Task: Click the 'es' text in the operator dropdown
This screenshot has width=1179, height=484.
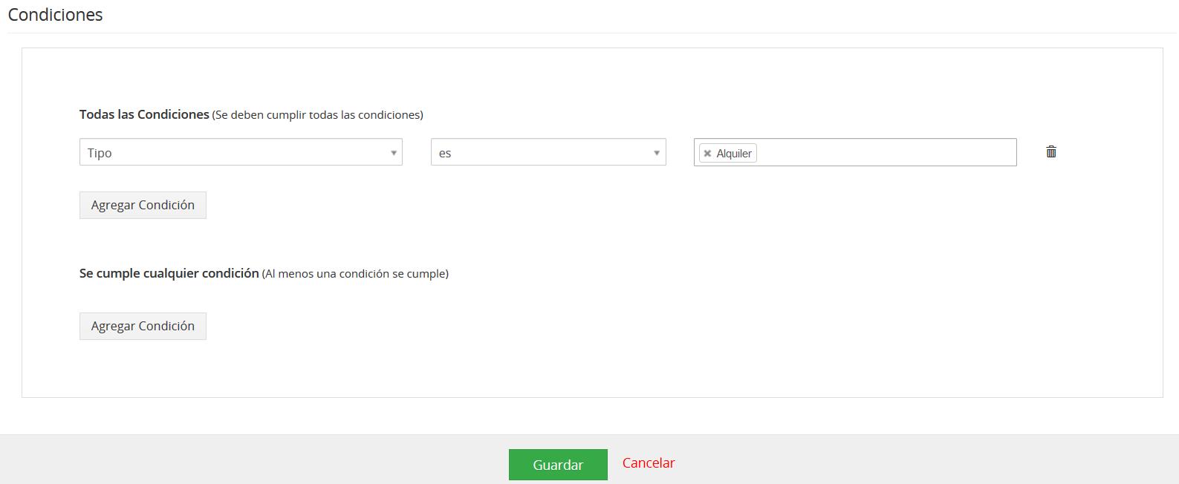Action: (445, 154)
